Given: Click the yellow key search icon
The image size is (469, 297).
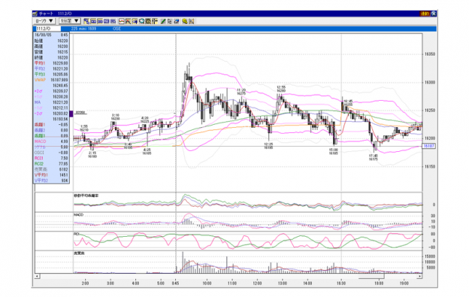Looking at the screenshot, I should point(185,21).
